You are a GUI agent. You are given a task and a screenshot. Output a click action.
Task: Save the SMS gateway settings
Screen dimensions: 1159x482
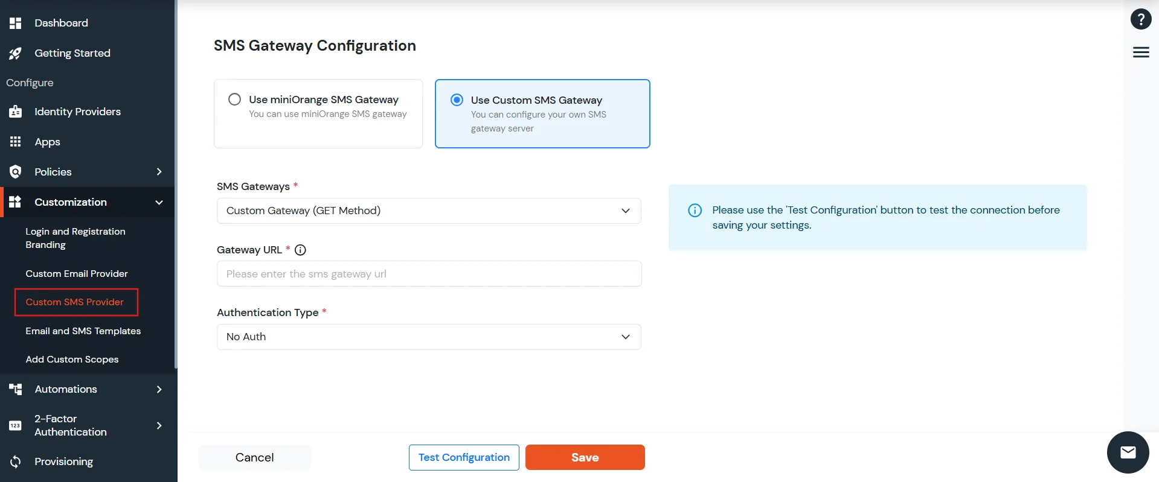click(x=585, y=457)
